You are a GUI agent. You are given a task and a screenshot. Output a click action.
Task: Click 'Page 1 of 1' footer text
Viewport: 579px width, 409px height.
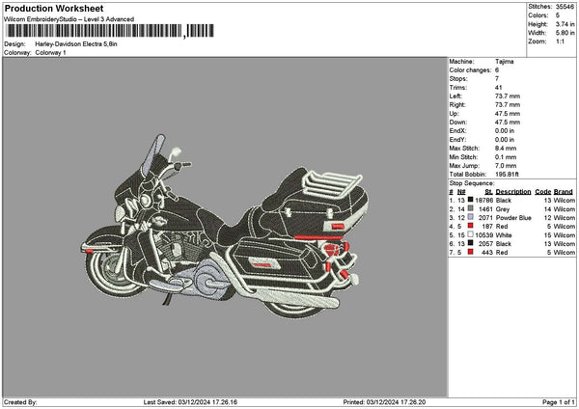[x=559, y=402]
